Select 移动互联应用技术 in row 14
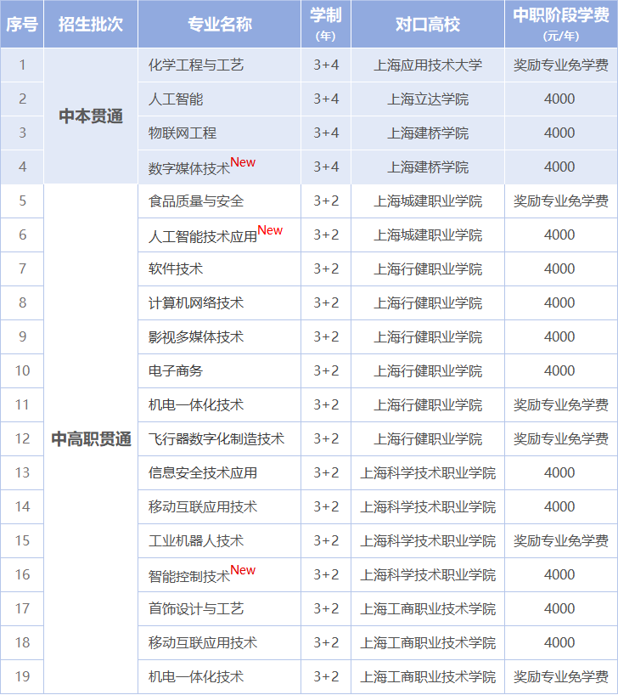This screenshot has width=618, height=695. click(219, 506)
